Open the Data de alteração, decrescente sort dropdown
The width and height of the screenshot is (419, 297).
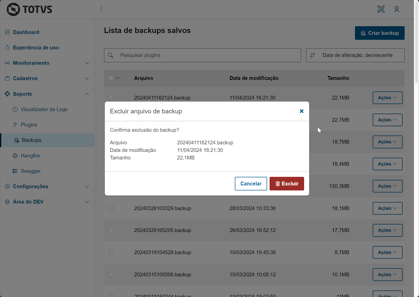point(355,55)
